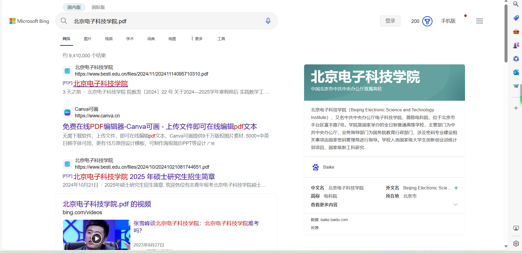Expand 更多 search categories
Image resolution: width=522 pixels, height=253 pixels.
tap(197, 39)
